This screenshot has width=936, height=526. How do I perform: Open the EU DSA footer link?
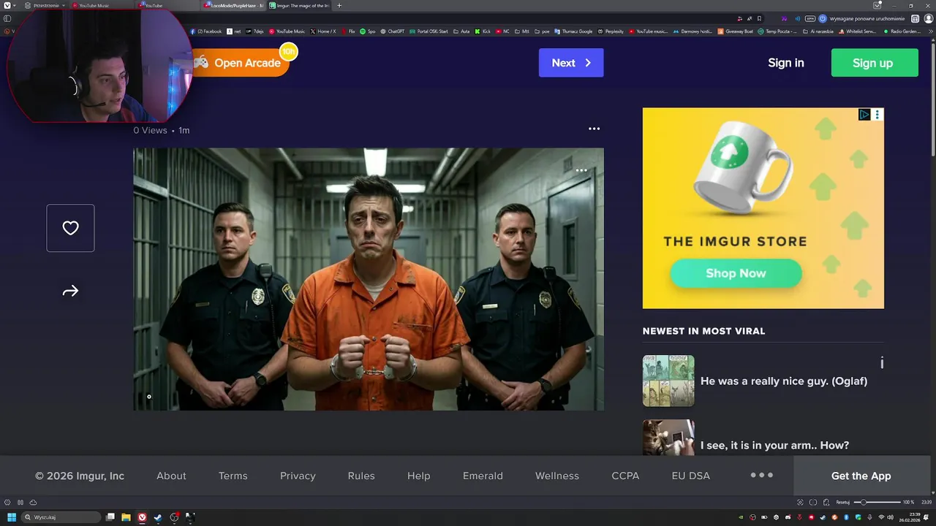click(x=691, y=476)
